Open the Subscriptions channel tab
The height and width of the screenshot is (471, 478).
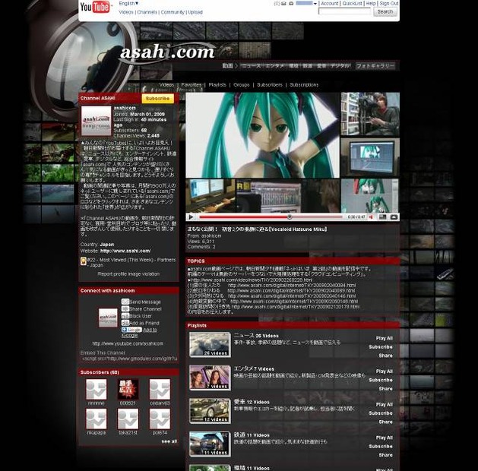pos(304,84)
